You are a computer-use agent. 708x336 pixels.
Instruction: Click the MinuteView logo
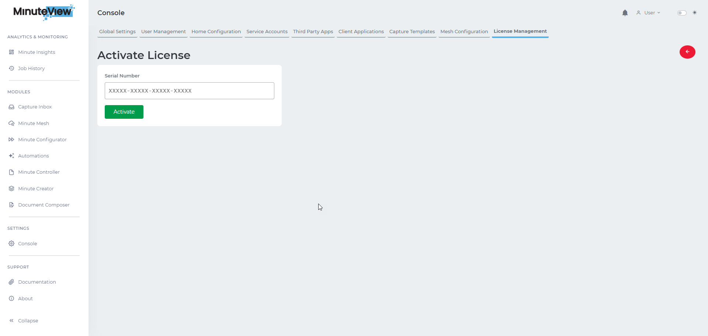[x=44, y=12]
